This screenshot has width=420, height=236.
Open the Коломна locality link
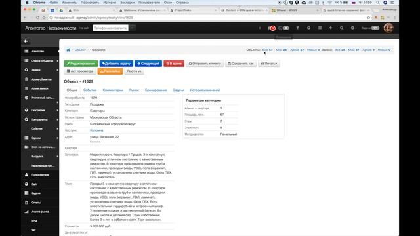[96, 130]
